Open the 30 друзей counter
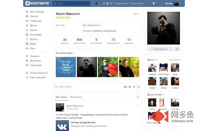 [65, 41]
